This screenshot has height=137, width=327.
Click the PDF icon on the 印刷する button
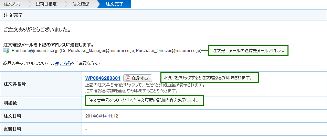pos(127,78)
